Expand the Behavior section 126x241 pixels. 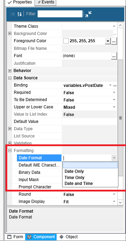tap(10, 71)
